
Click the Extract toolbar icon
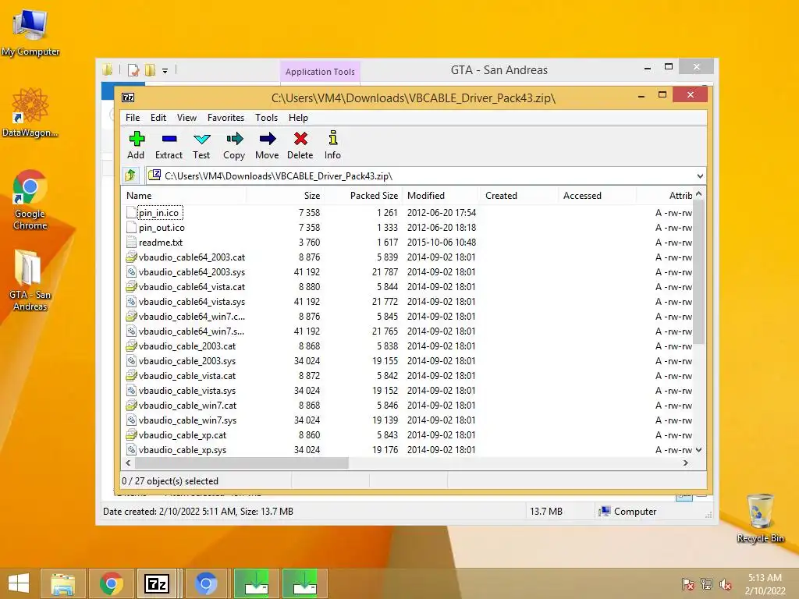coord(169,145)
